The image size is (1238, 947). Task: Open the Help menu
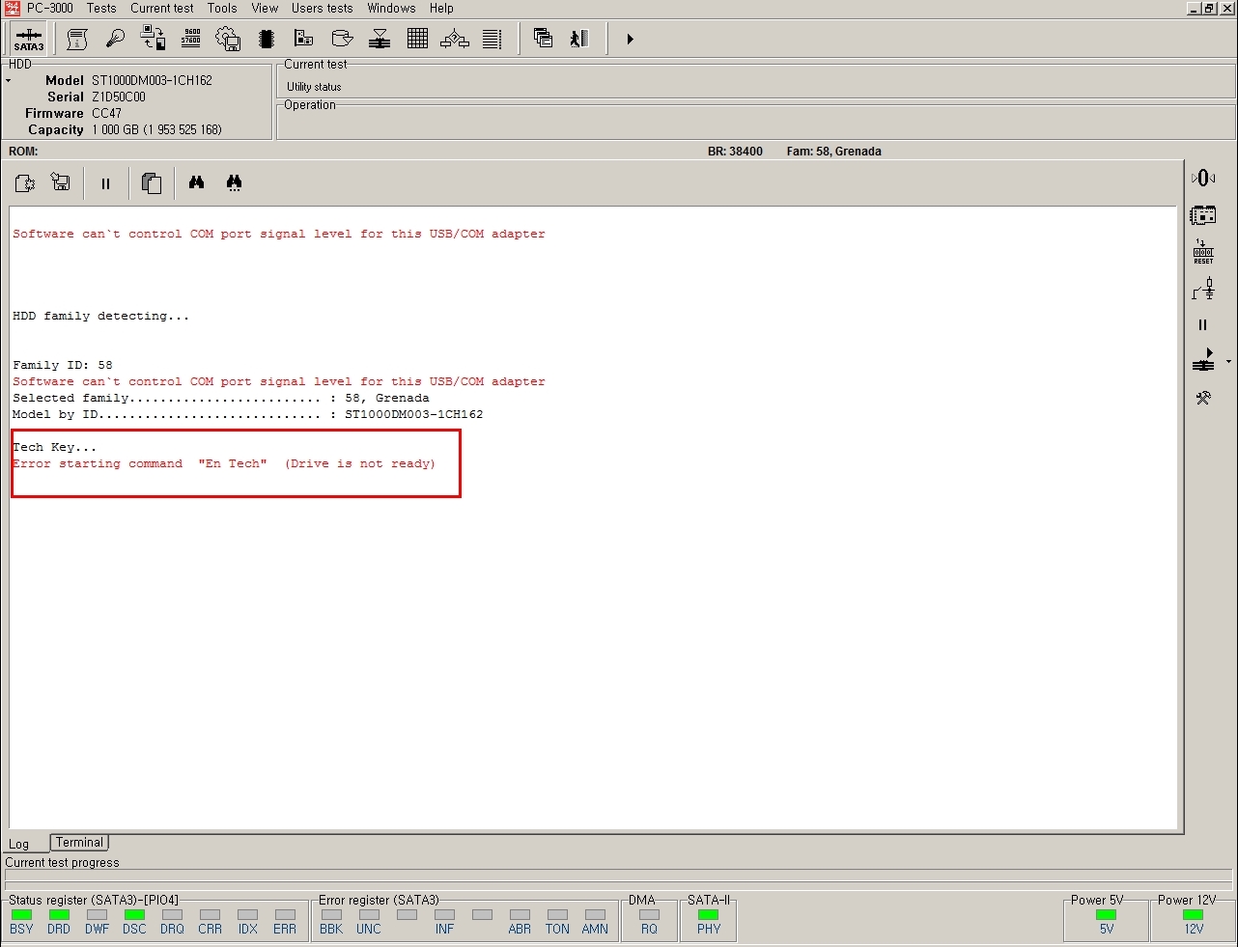click(441, 8)
